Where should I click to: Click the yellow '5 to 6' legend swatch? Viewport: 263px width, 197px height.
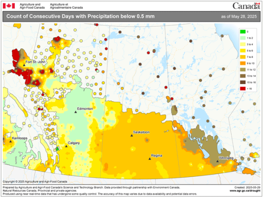[243, 51]
